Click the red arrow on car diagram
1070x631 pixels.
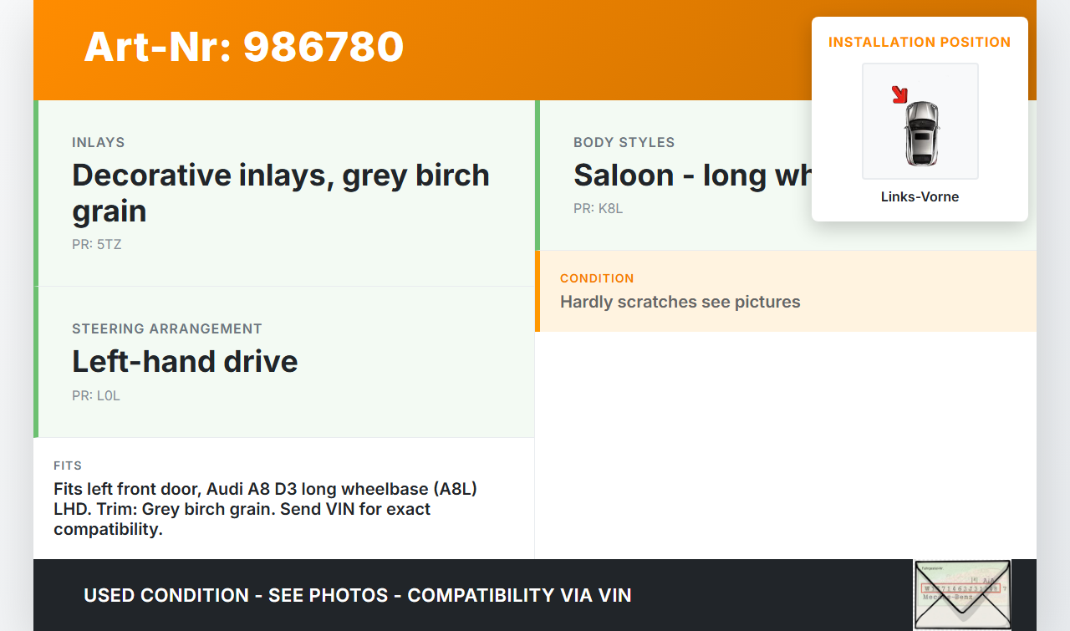coord(899,95)
